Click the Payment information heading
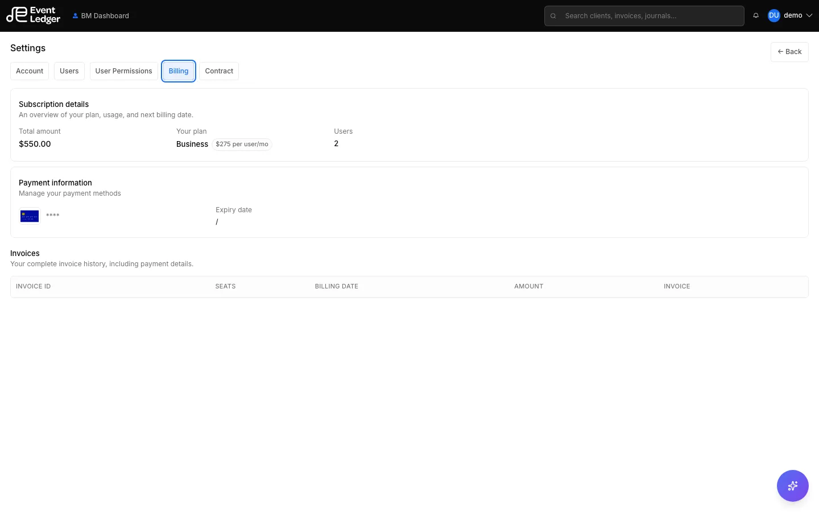This screenshot has height=512, width=819. 55,183
